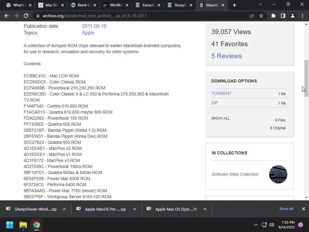The image size is (309, 232).
Task: Open the Windows Start menu
Action: tap(10, 225)
